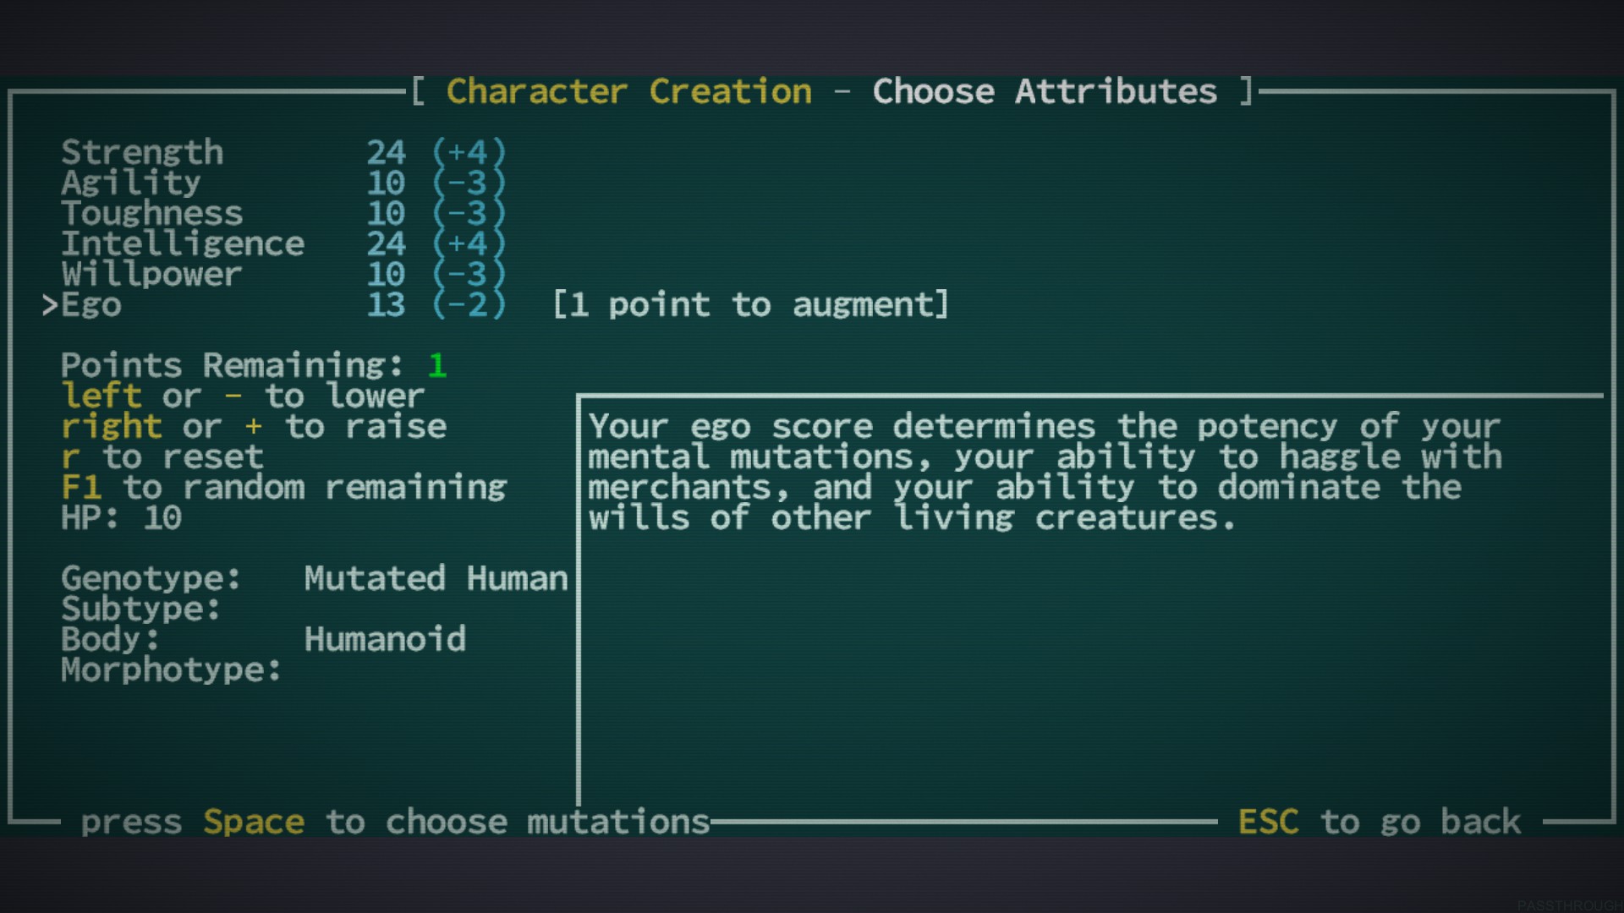The width and height of the screenshot is (1624, 913).
Task: Click 'right' key hint to raise
Action: point(111,427)
